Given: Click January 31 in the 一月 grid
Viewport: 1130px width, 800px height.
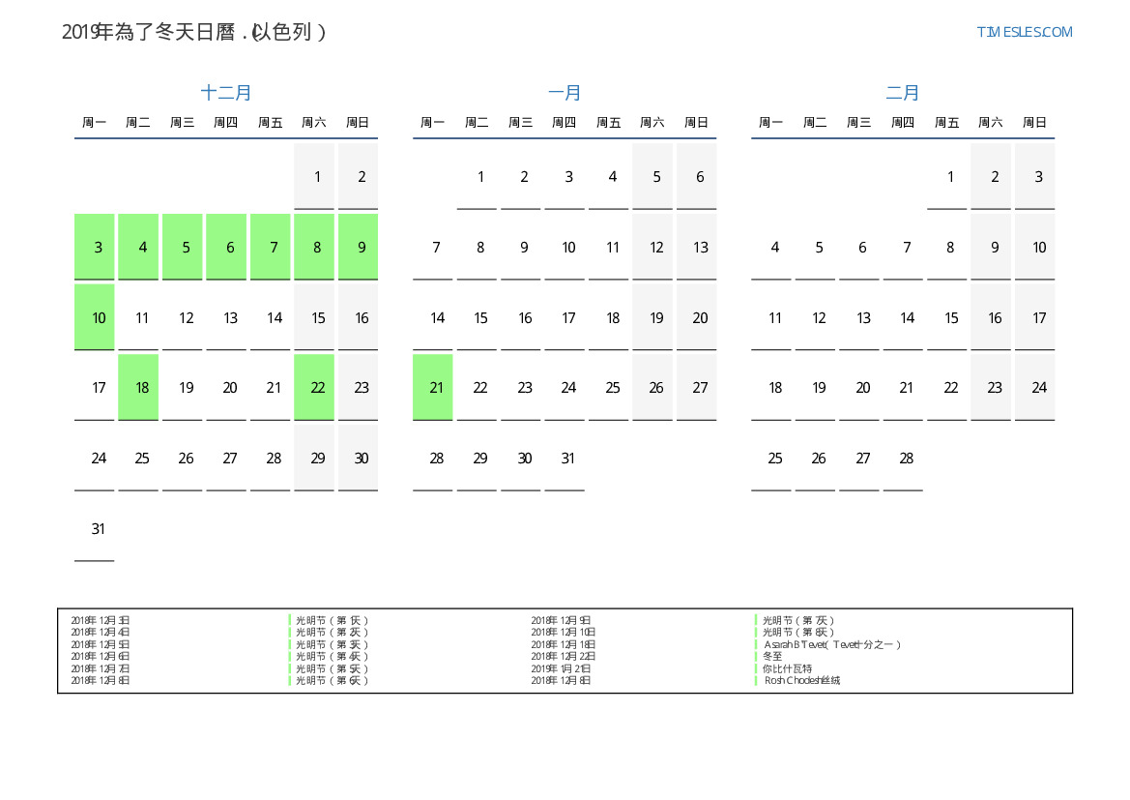Looking at the screenshot, I should point(565,459).
